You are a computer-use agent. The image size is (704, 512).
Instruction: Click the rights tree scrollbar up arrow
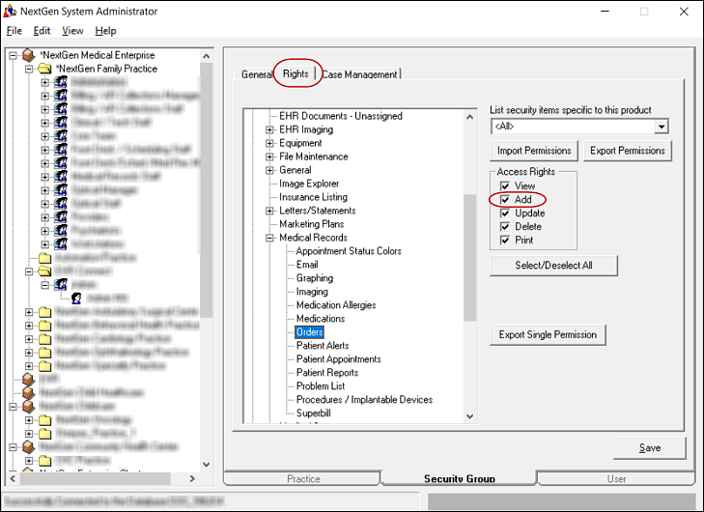point(469,117)
